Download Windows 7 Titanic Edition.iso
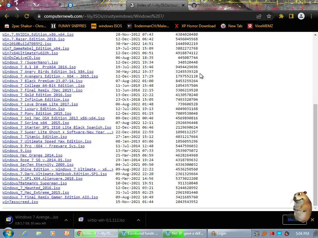The width and height of the screenshot is (318, 238). click(34, 137)
